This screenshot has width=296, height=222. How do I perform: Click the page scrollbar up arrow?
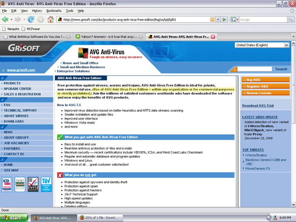coord(293,43)
